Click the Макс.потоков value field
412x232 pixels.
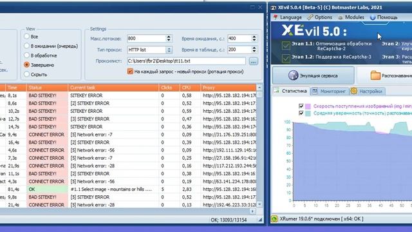146,39
